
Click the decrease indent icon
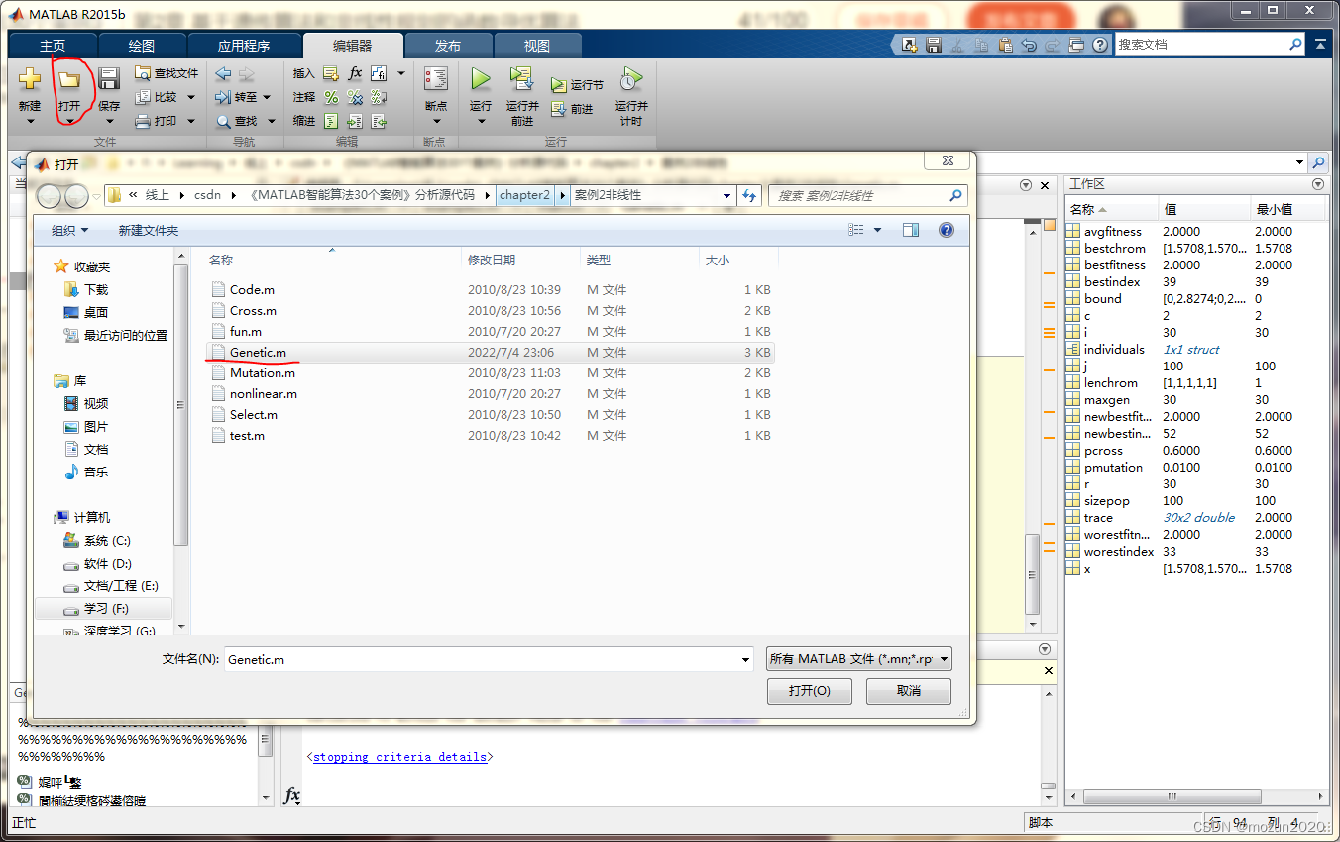pos(379,121)
